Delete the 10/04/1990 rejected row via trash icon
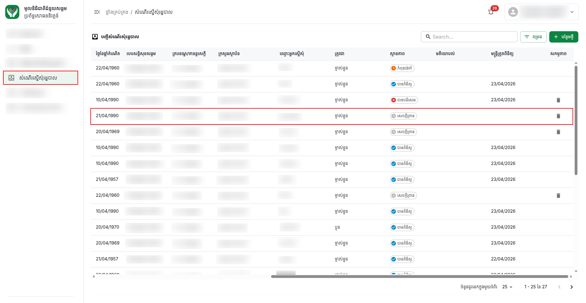Screen dimensions: 586x303 click(x=558, y=100)
